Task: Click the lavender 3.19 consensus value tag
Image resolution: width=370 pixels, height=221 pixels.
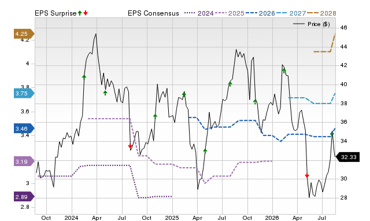Action: click(24, 162)
